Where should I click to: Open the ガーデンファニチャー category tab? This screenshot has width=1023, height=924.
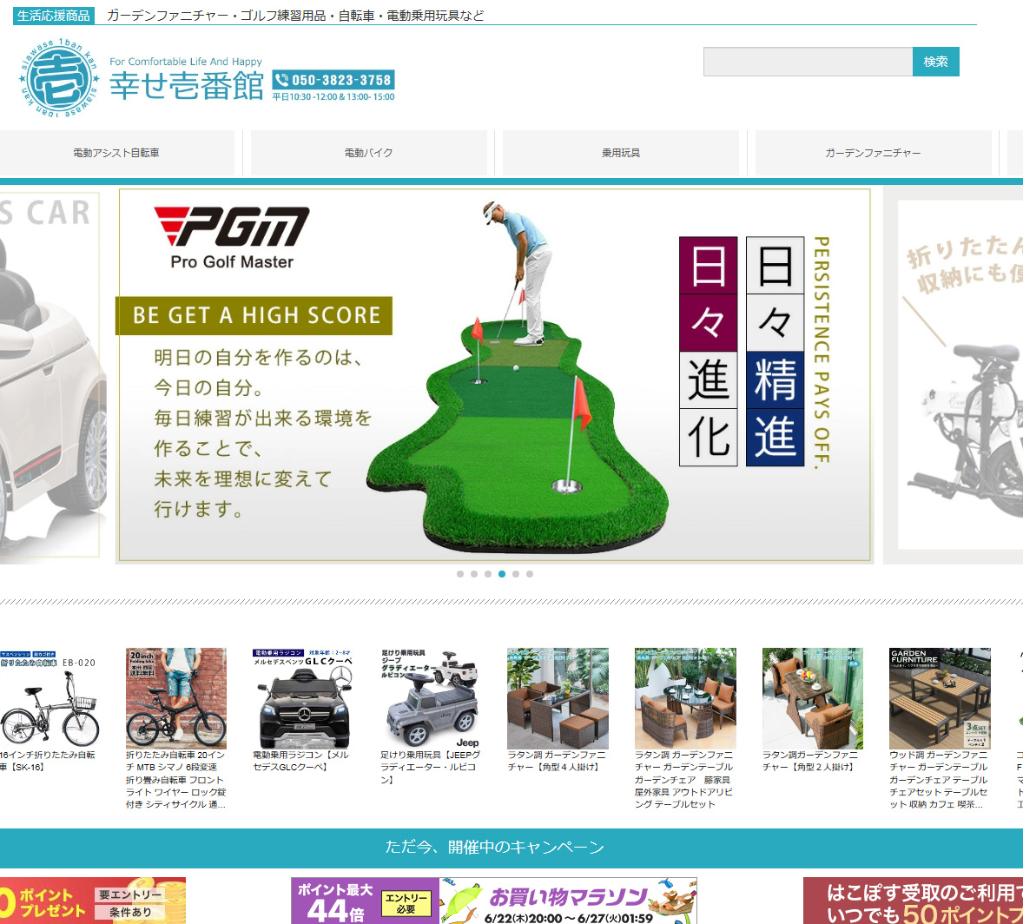[x=873, y=153]
